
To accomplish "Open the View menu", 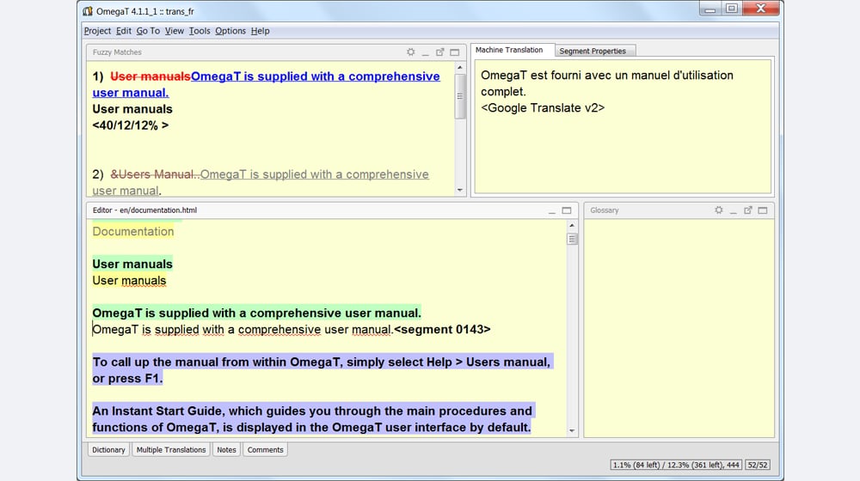I will point(175,31).
